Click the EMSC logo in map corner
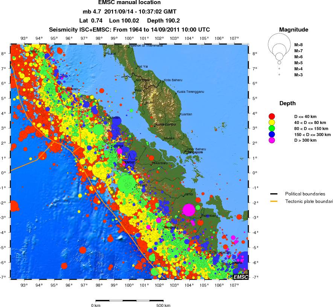333x307 pixels. click(x=240, y=277)
